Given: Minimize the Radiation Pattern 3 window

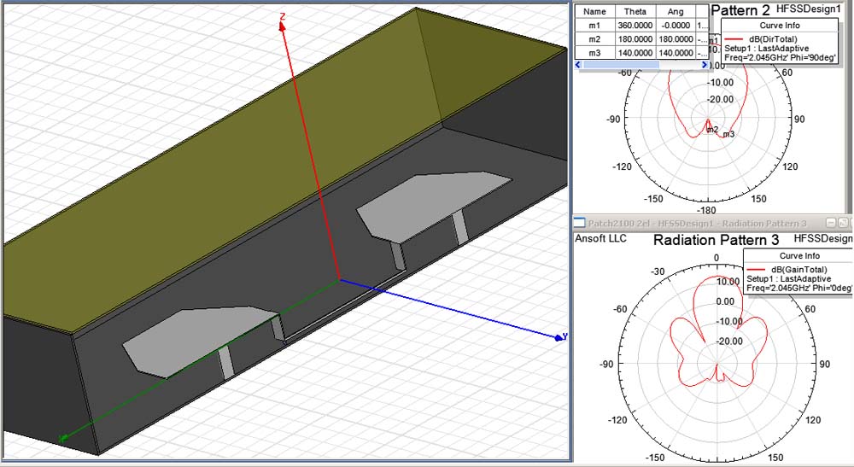Looking at the screenshot, I should coord(830,222).
